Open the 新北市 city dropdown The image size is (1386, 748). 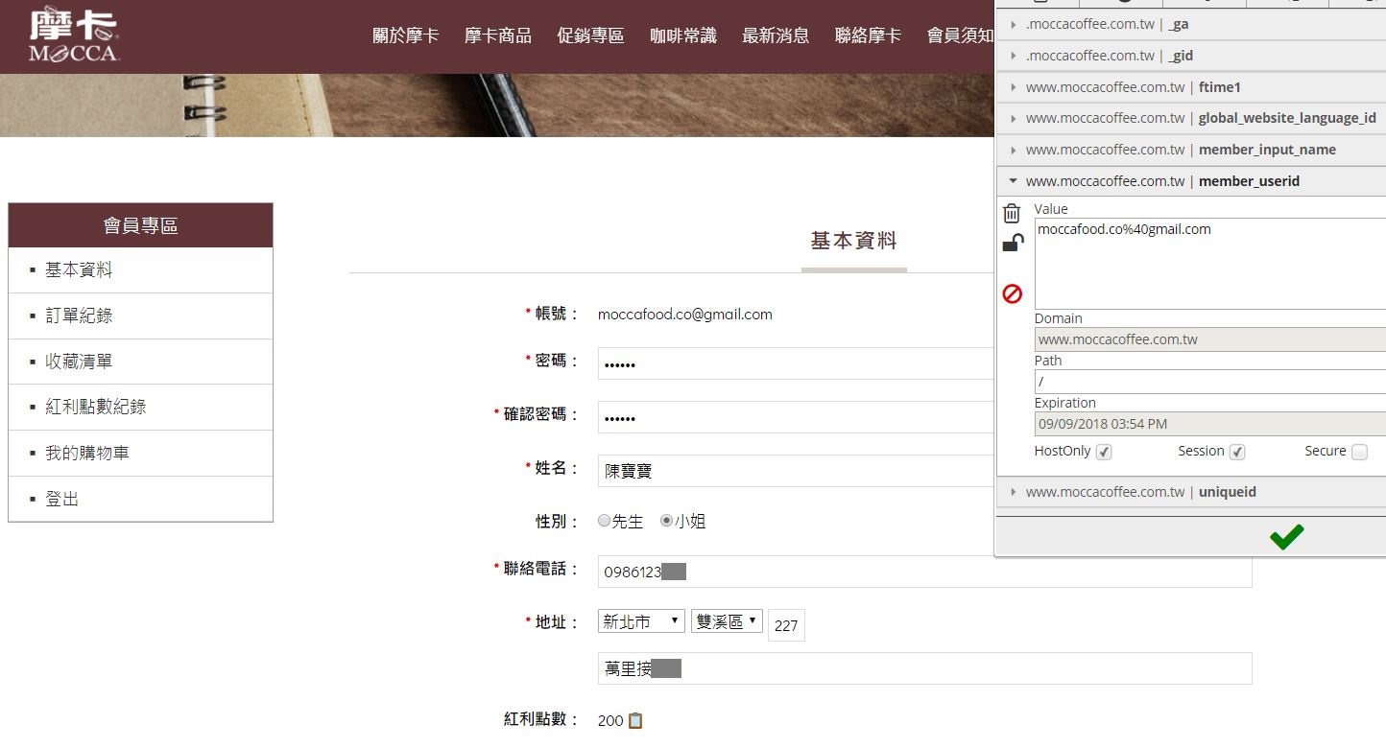coord(641,621)
